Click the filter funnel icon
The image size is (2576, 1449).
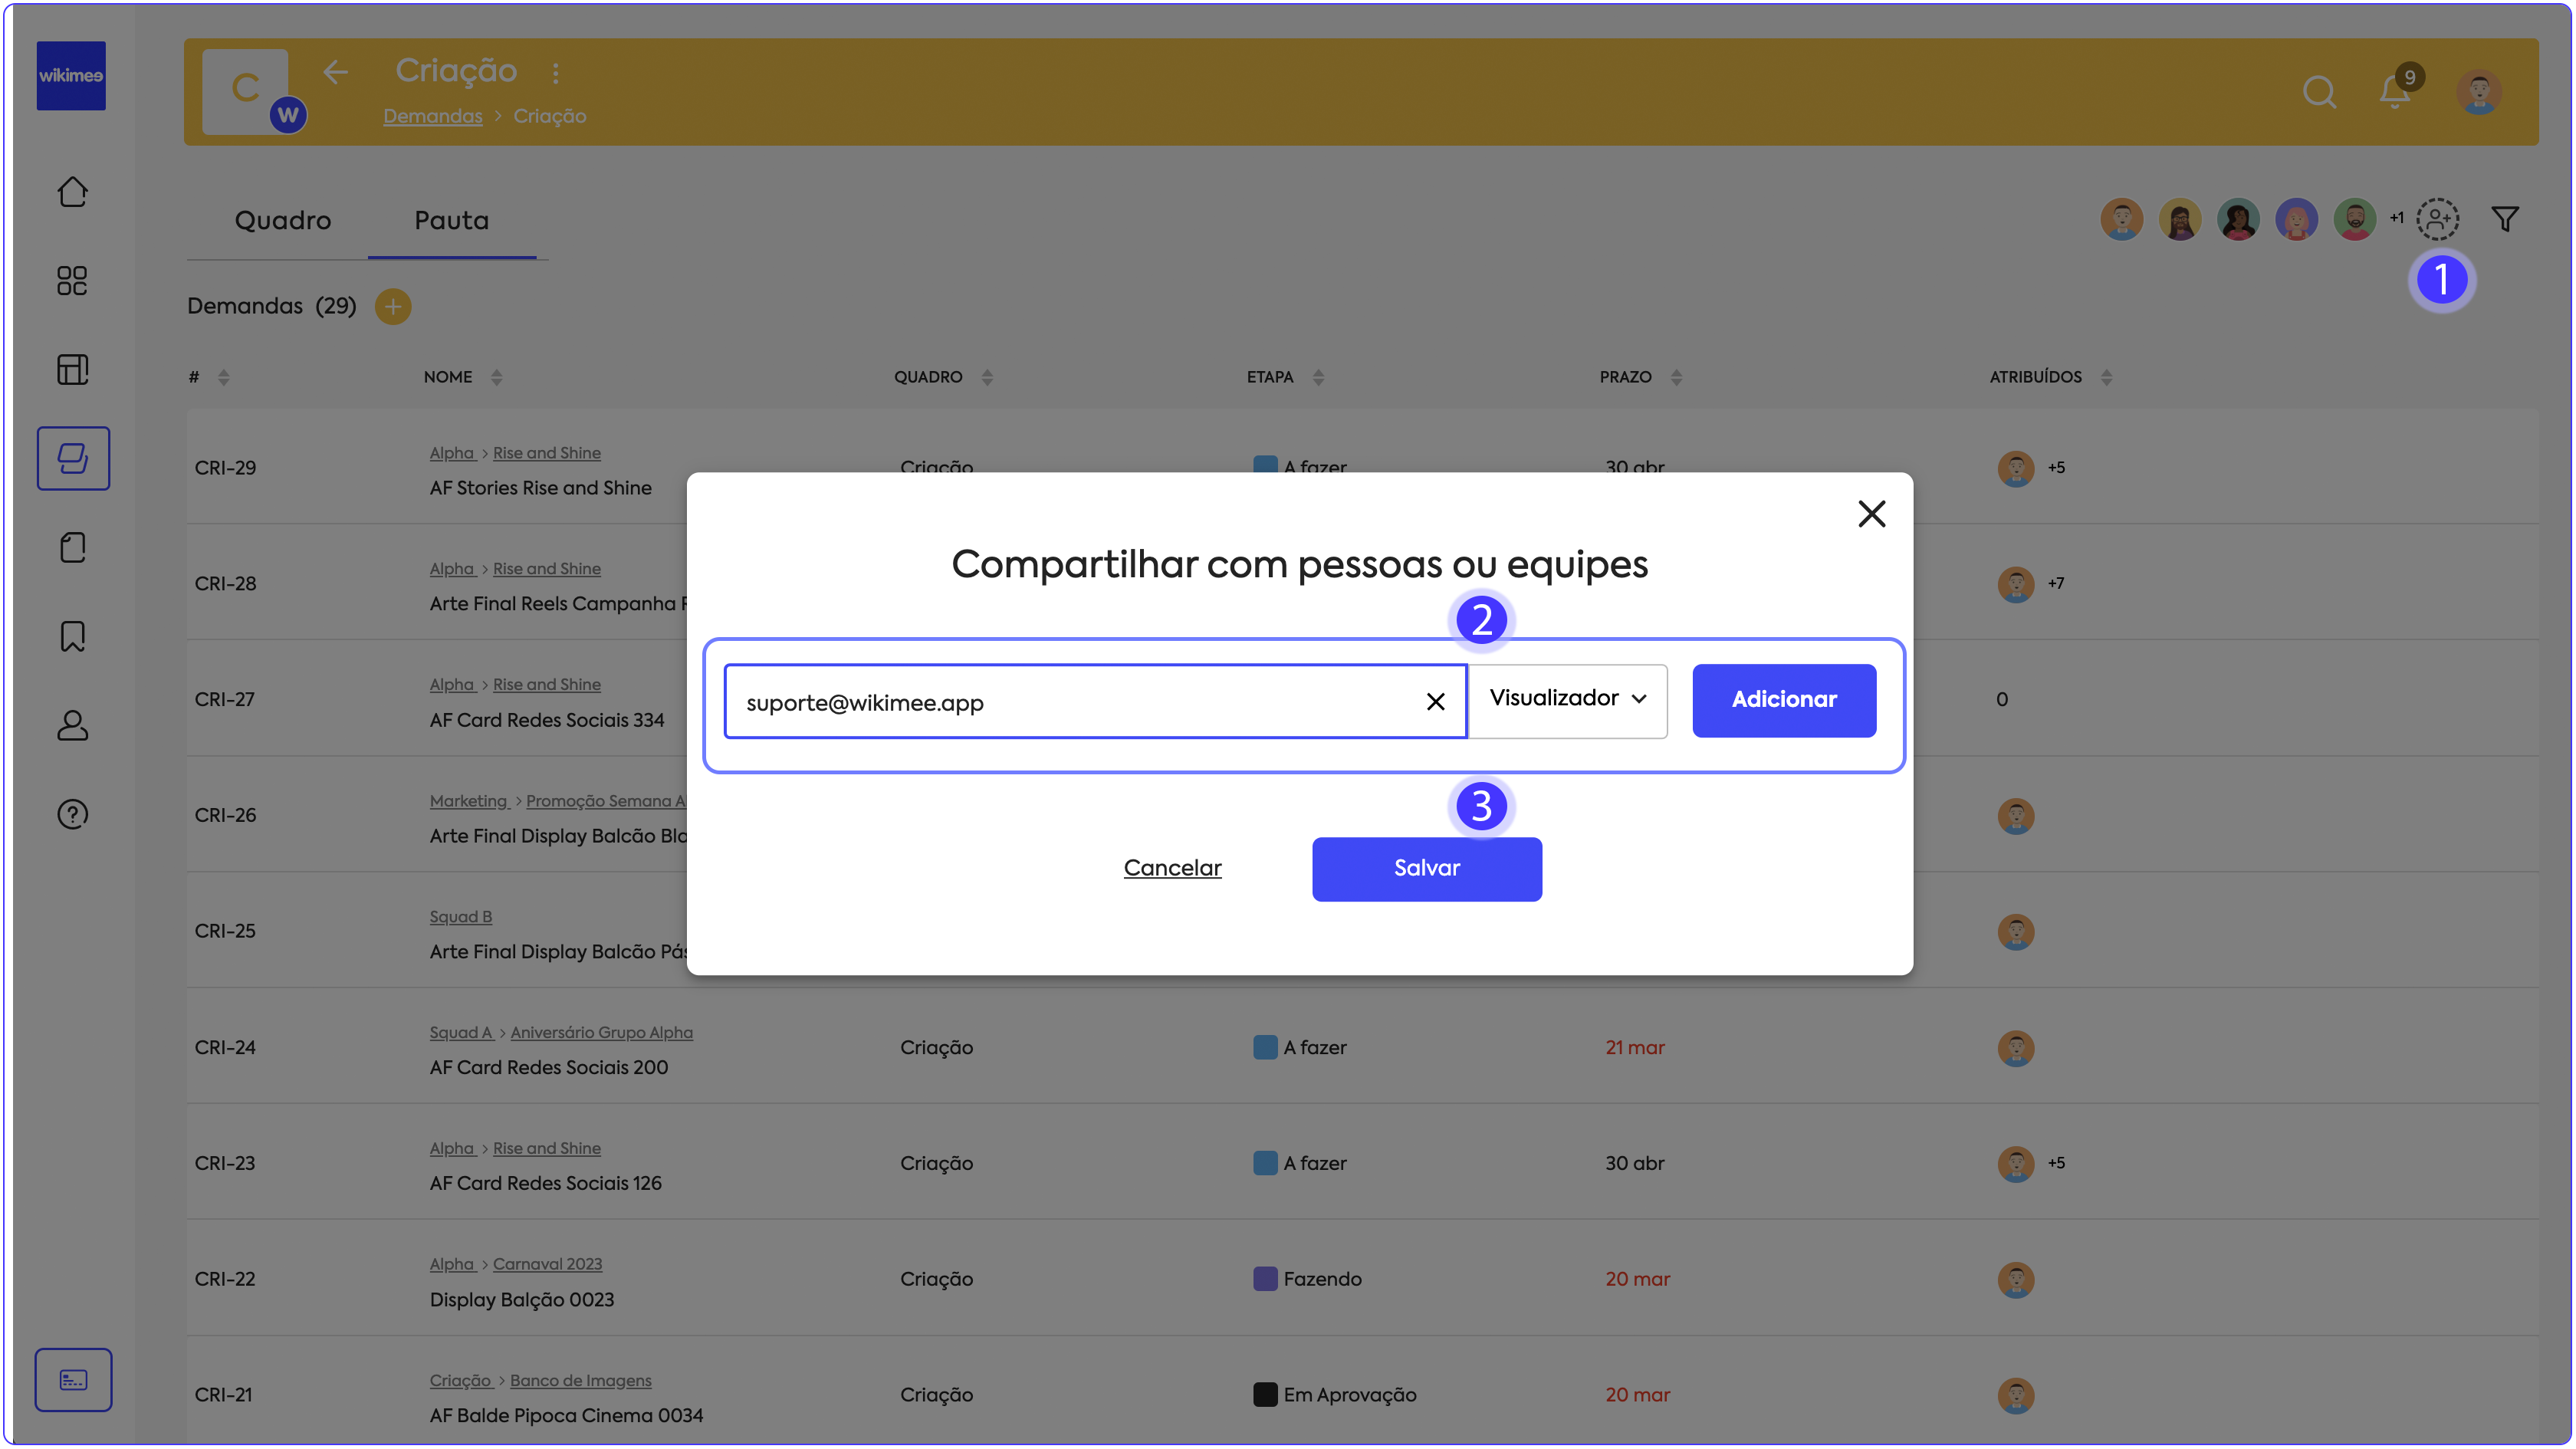pyautogui.click(x=2504, y=219)
